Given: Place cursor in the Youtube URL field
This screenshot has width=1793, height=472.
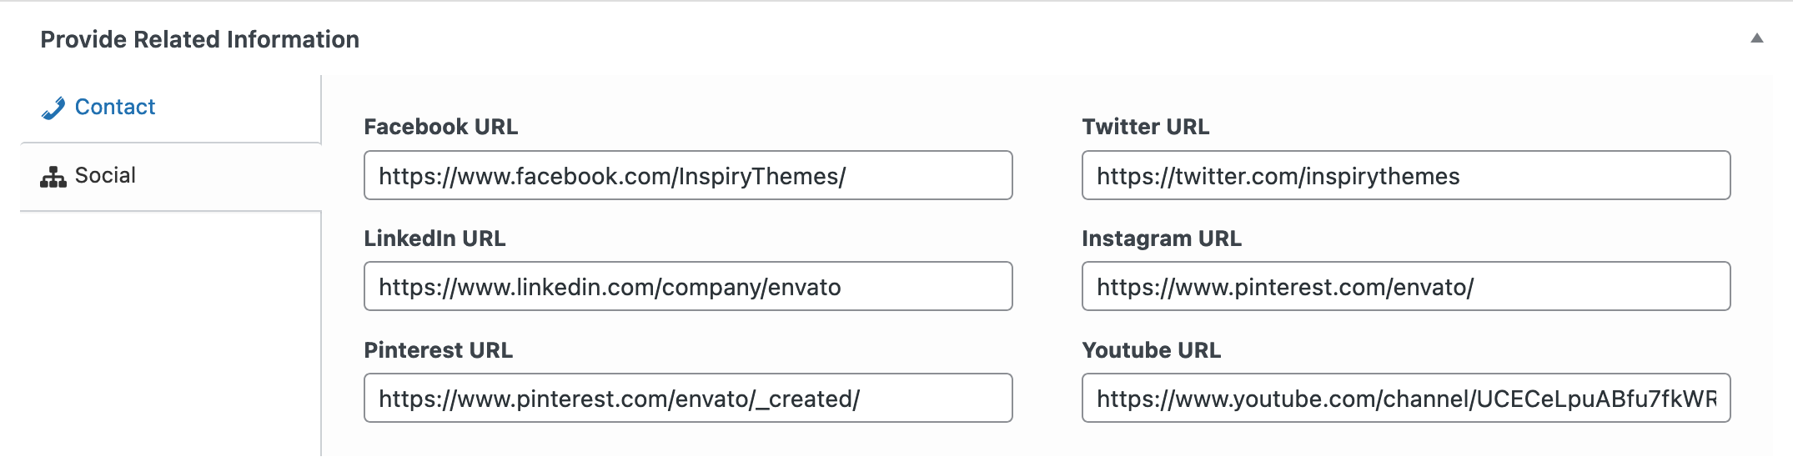Looking at the screenshot, I should [x=1406, y=398].
